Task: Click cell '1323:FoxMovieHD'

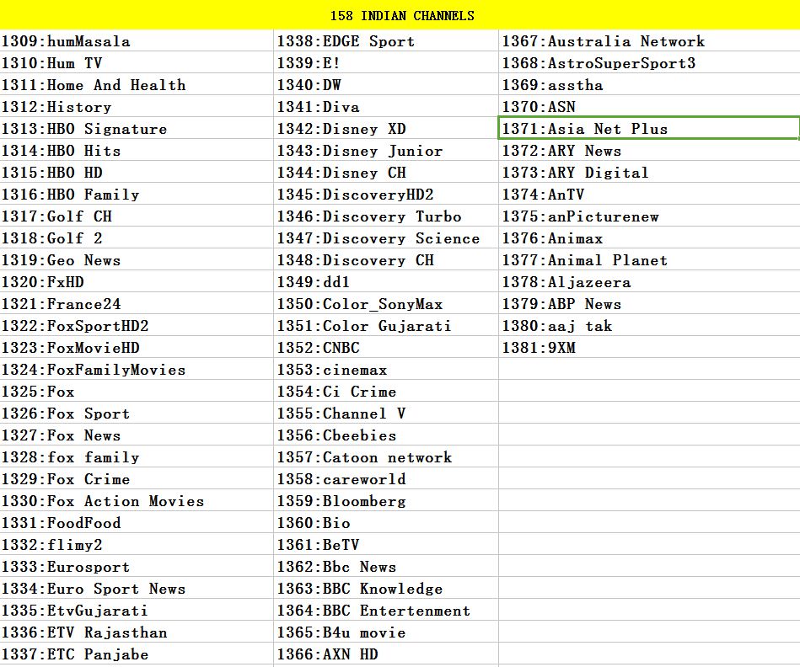Action: click(137, 348)
